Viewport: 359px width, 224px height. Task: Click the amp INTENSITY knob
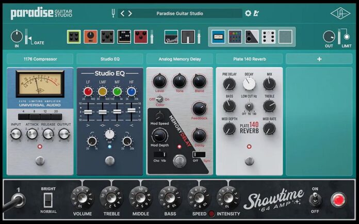pos(228,198)
